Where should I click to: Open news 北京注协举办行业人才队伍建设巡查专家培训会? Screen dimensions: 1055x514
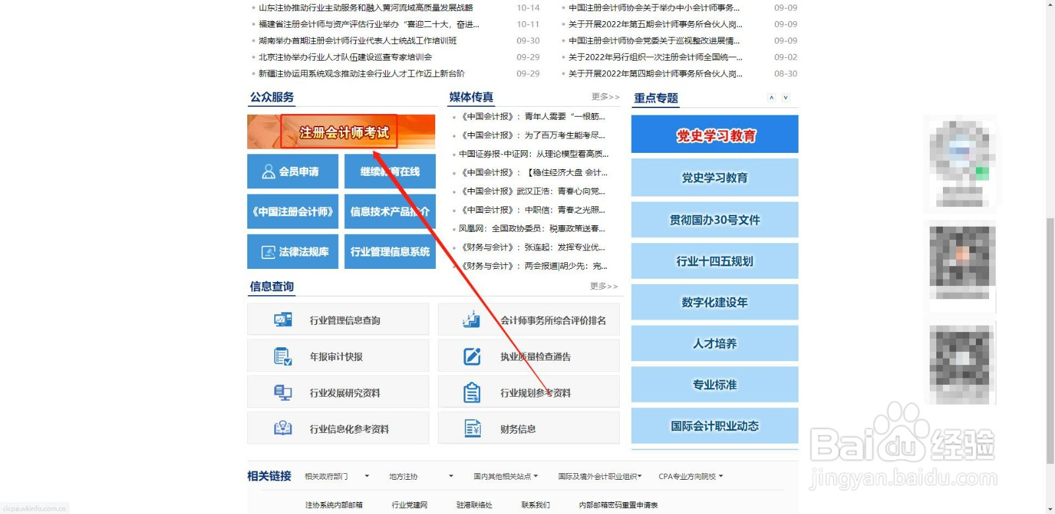pyautogui.click(x=346, y=57)
